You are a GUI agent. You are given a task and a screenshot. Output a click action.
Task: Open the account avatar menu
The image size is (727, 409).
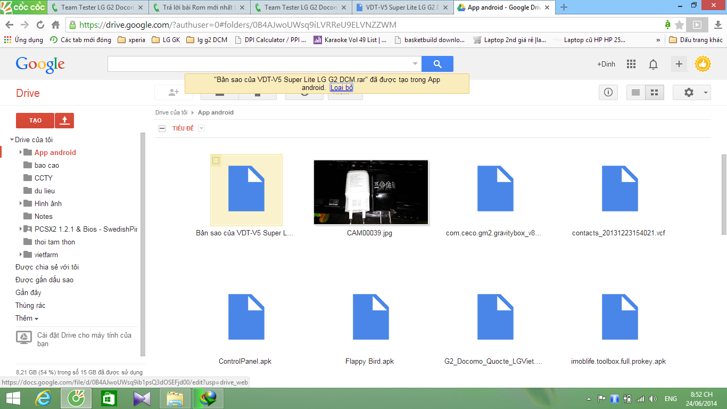pyautogui.click(x=703, y=64)
